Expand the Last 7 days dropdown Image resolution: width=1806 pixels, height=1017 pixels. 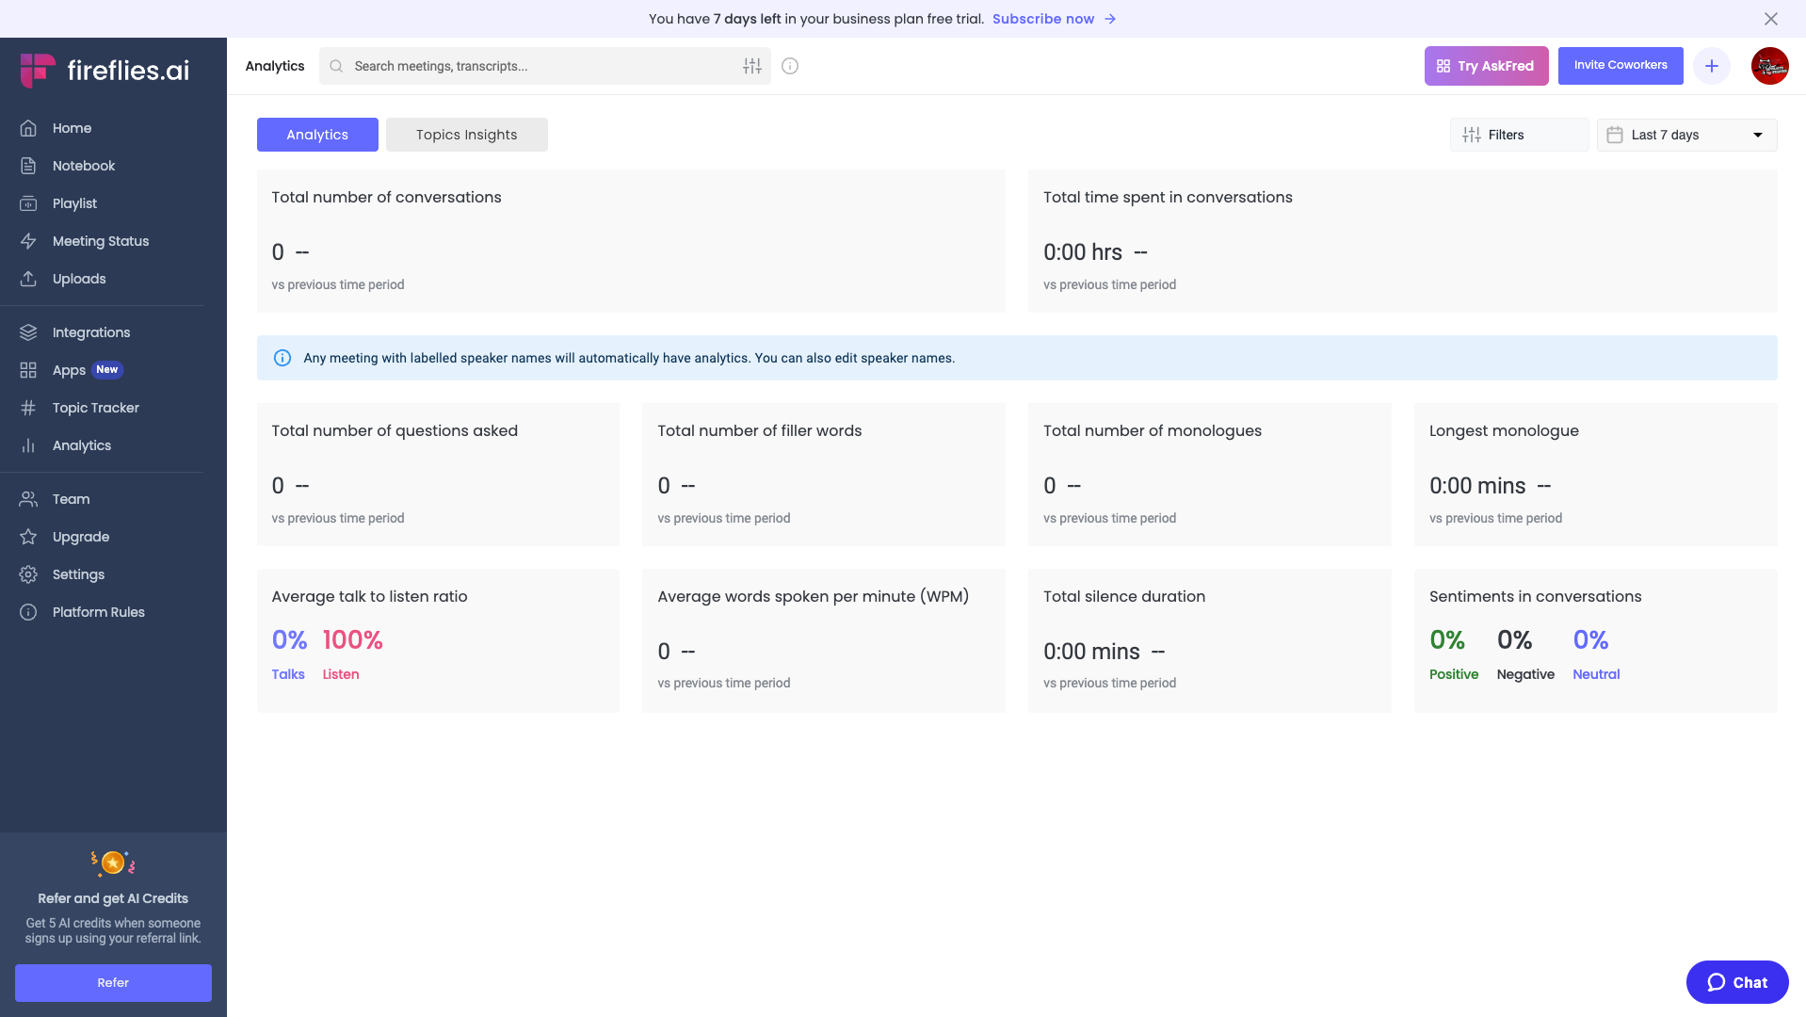[x=1685, y=135]
